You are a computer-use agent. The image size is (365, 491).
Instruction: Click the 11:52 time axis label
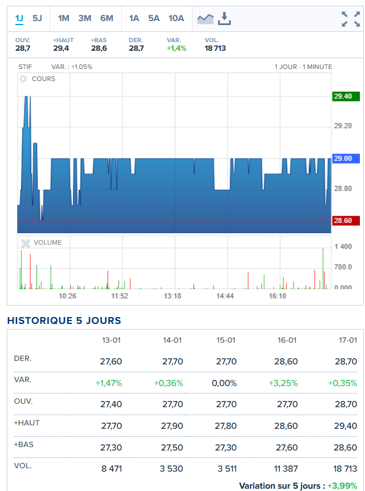(120, 296)
